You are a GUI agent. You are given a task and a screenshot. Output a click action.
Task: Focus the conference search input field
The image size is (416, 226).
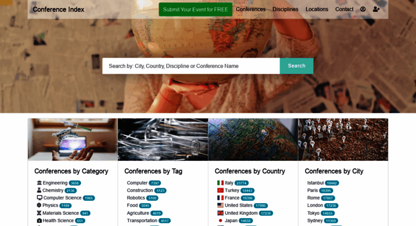point(191,66)
